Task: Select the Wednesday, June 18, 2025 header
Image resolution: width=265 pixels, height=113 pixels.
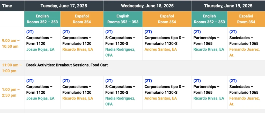Action: coord(147,6)
